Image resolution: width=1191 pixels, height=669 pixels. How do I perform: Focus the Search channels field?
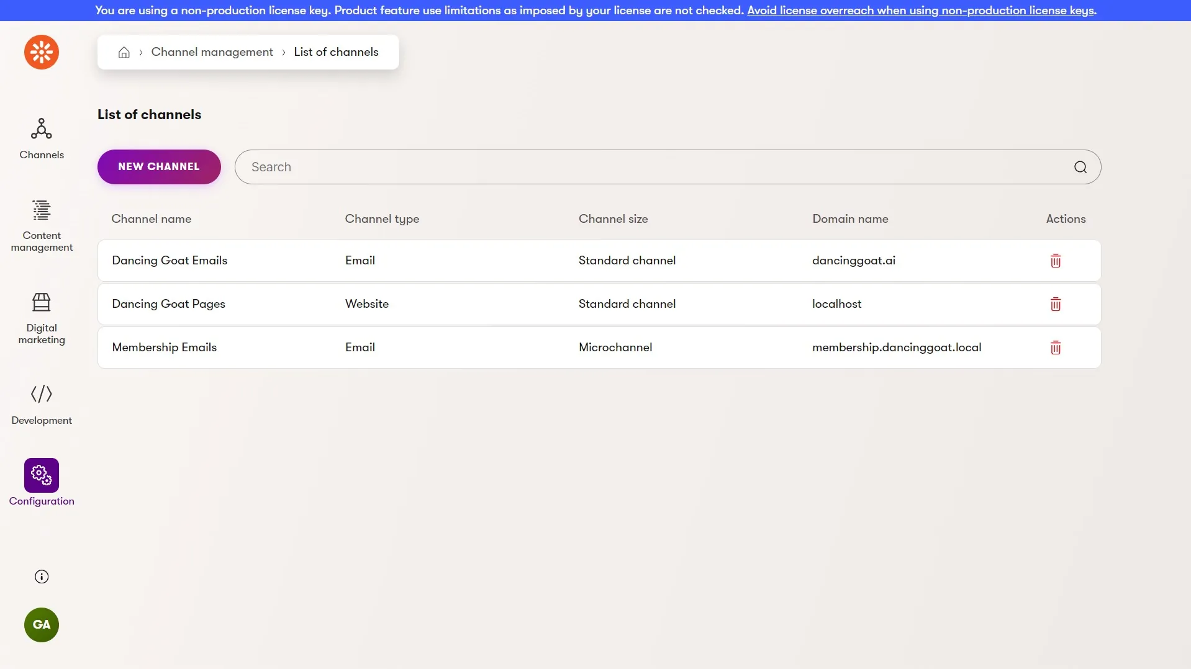coord(668,167)
